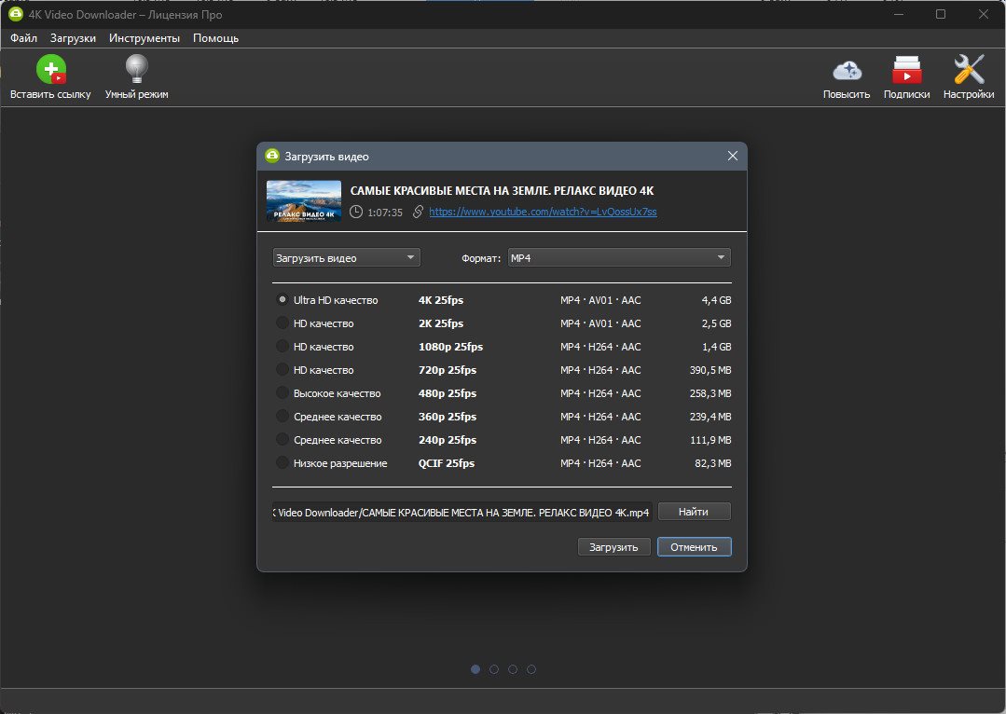Open the Загрузки menu

pyautogui.click(x=73, y=38)
